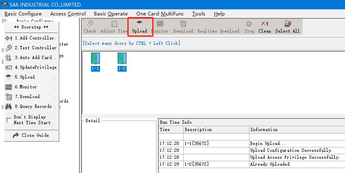Choose 8.Query Records in Doorstep guide
345x173 pixels.
[31, 106]
